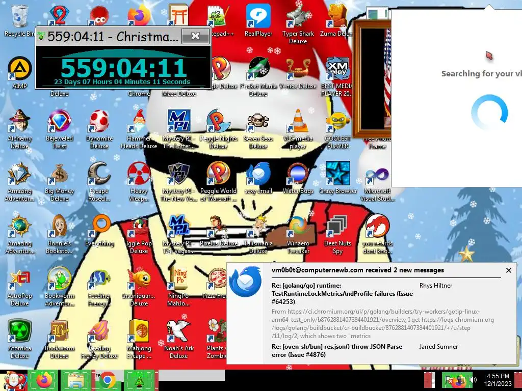Open File Explorer from the taskbar
Screen dimensions: 522x391
(x=75, y=380)
